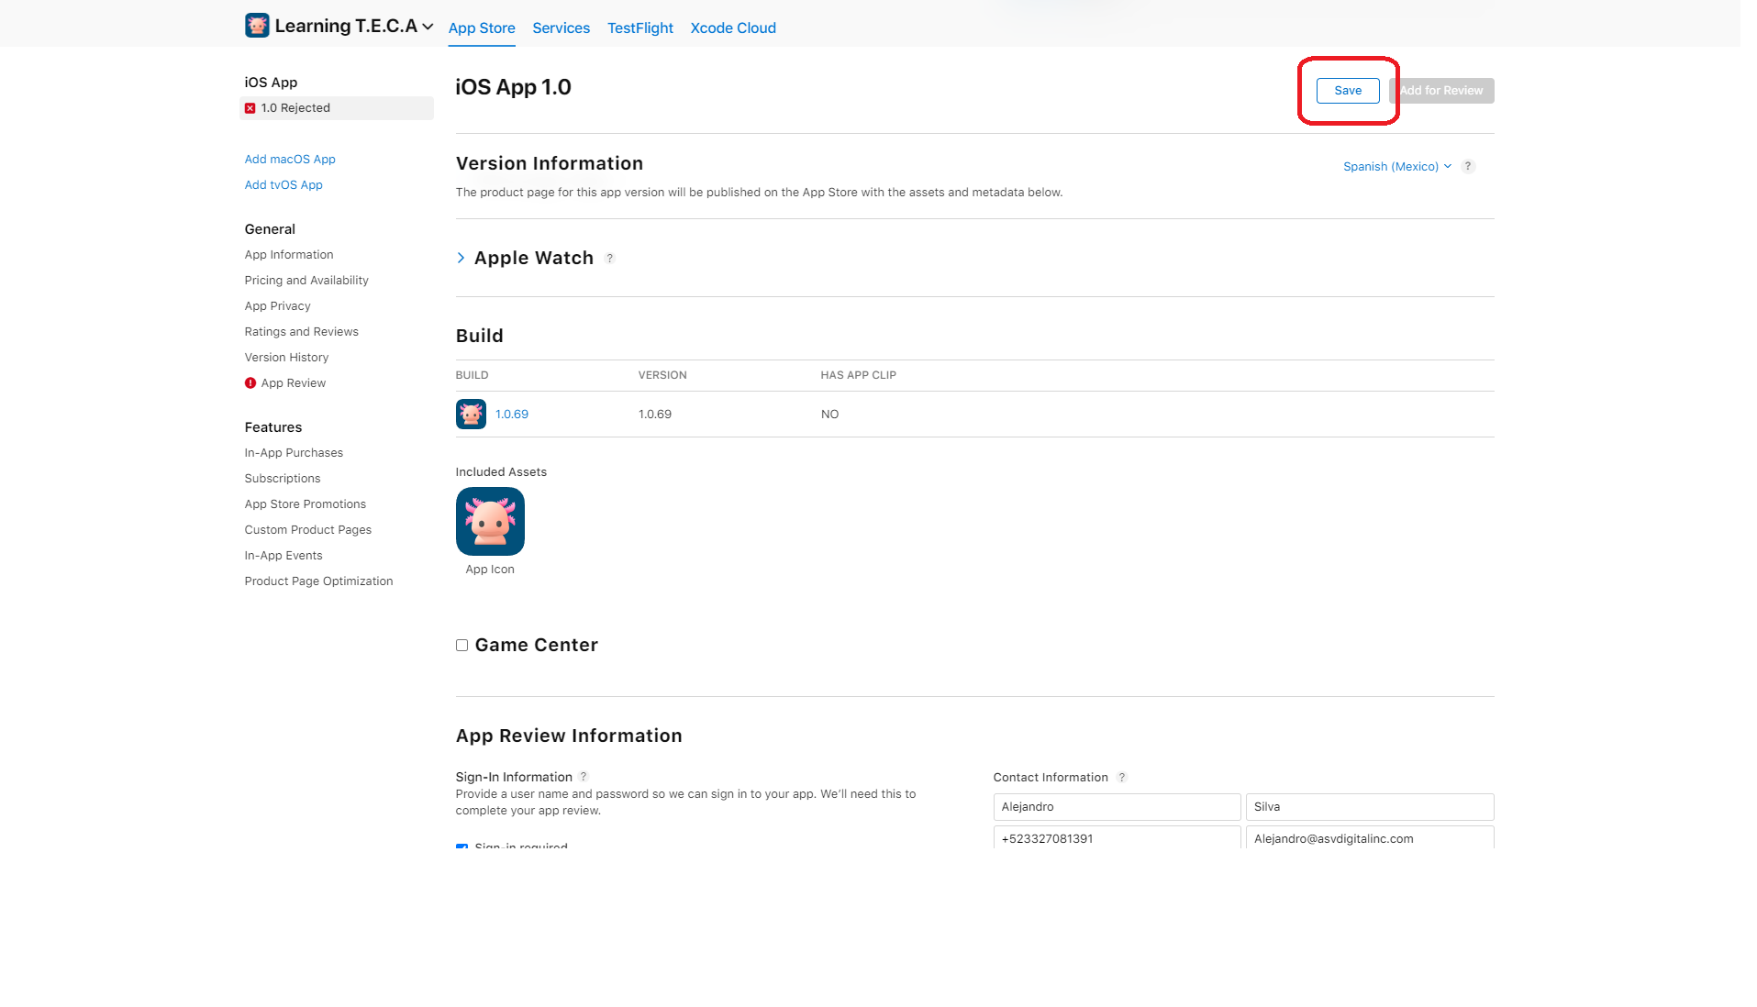The width and height of the screenshot is (1757, 1007).
Task: Show help for Contact Information
Action: 1121,778
